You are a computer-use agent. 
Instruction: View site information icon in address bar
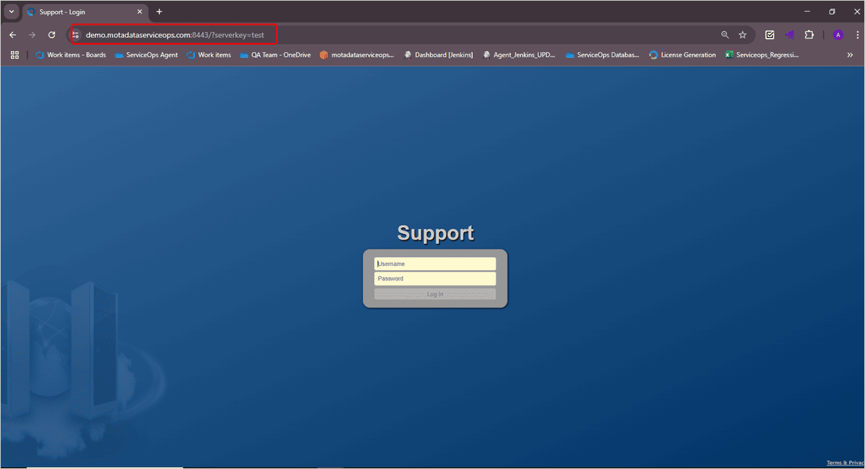pos(76,35)
